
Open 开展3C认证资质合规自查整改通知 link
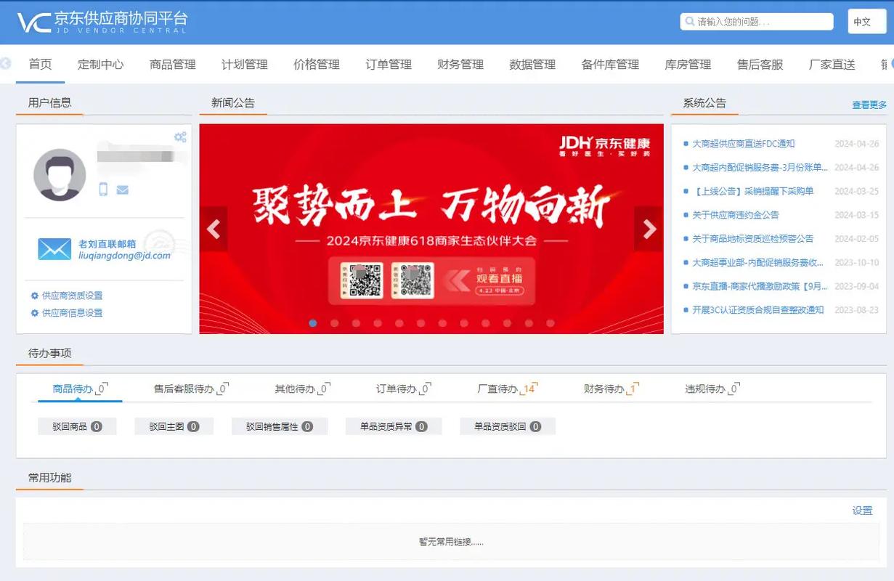pos(757,310)
